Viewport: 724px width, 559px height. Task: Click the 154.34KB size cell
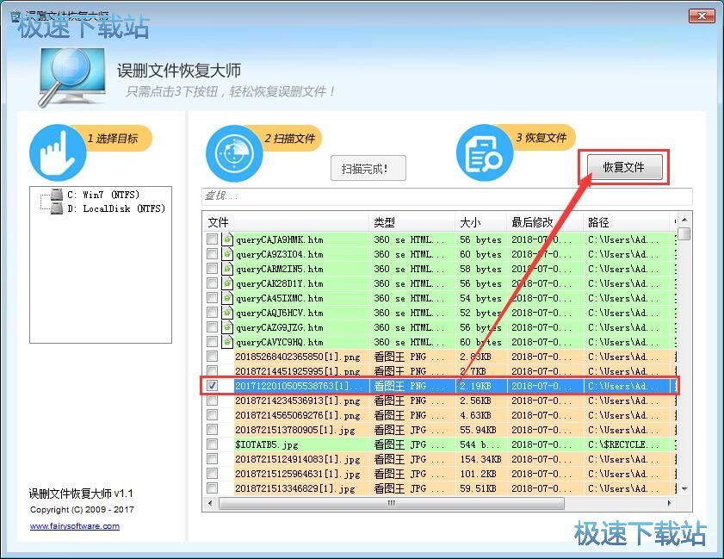[480, 459]
